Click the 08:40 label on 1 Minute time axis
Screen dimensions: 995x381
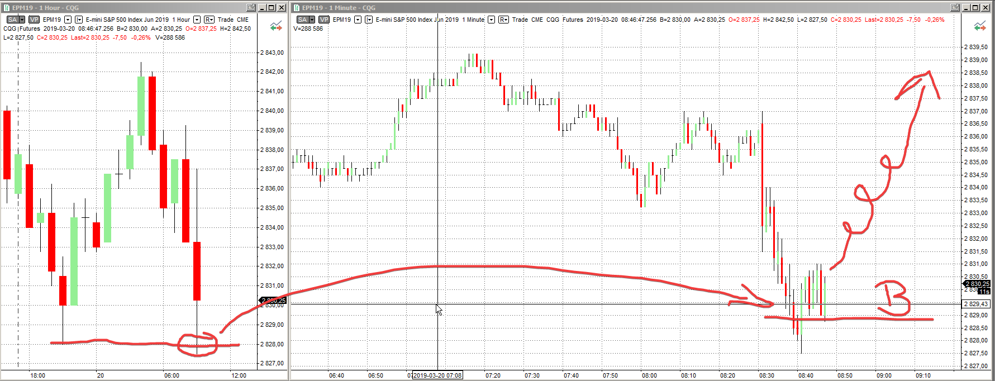pyautogui.click(x=806, y=375)
